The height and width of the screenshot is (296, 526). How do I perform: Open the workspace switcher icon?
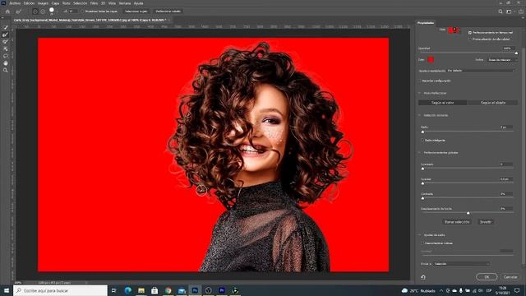tap(510, 12)
